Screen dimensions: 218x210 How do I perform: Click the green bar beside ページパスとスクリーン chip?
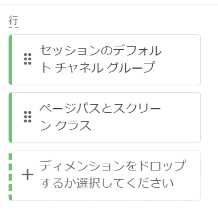tap(10, 117)
